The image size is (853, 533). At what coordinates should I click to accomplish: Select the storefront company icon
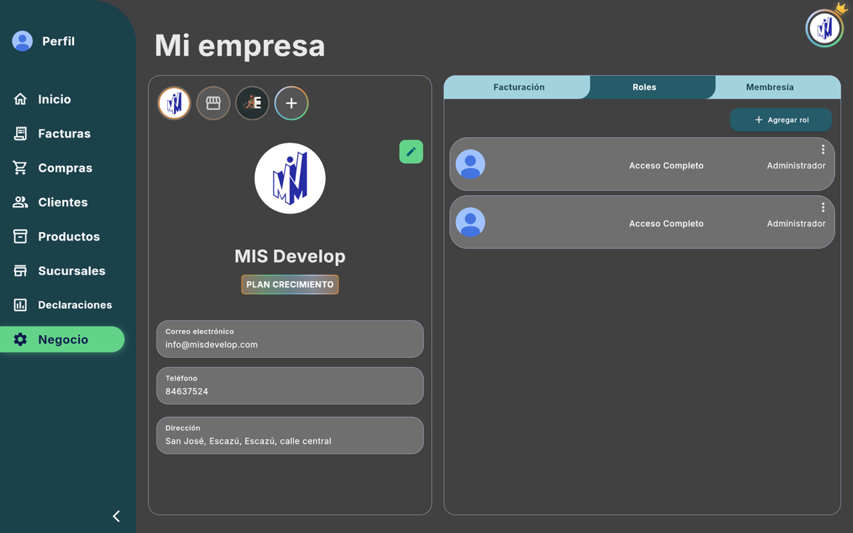213,103
